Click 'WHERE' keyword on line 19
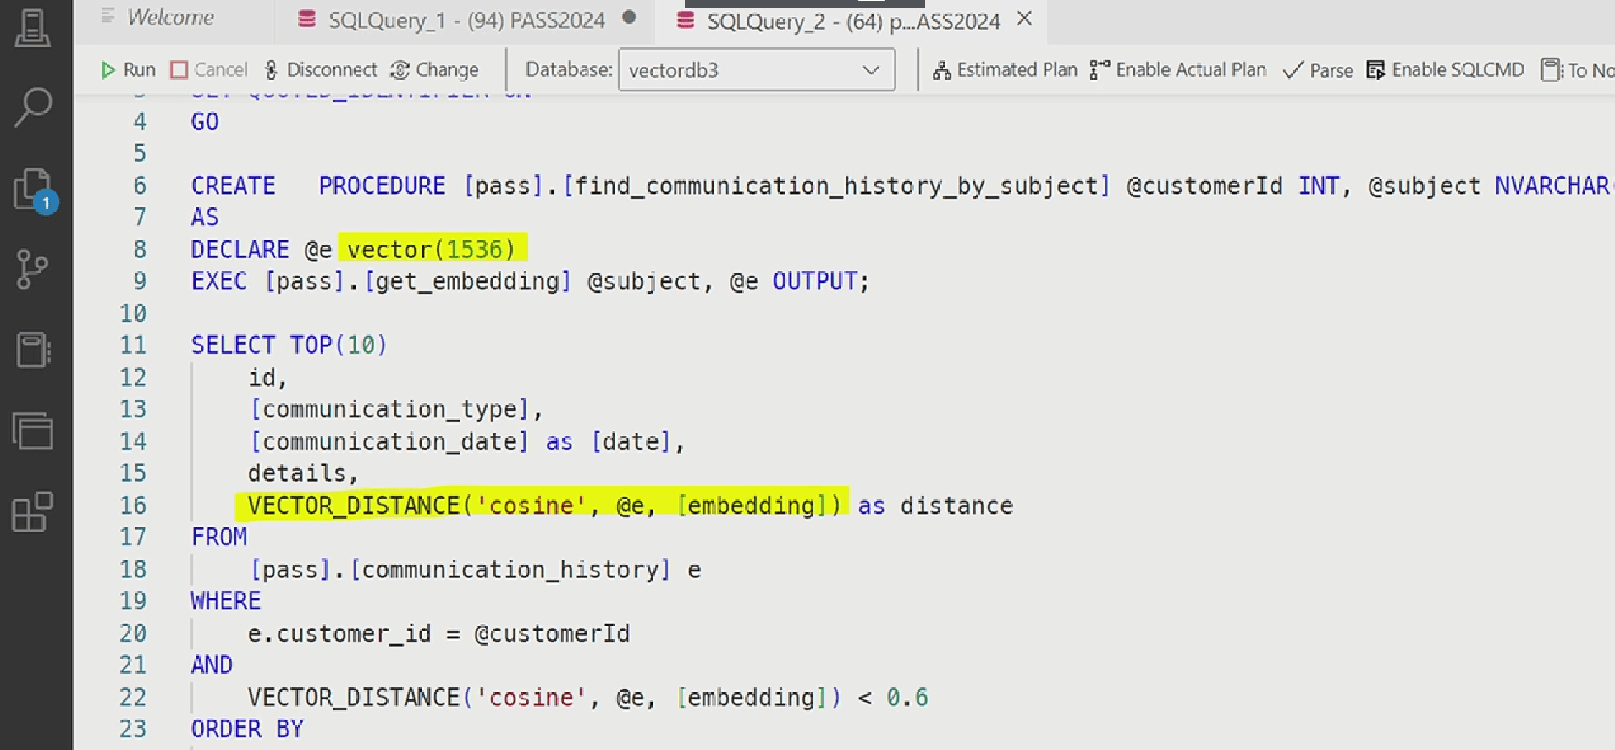This screenshot has width=1615, height=750. pyautogui.click(x=226, y=601)
